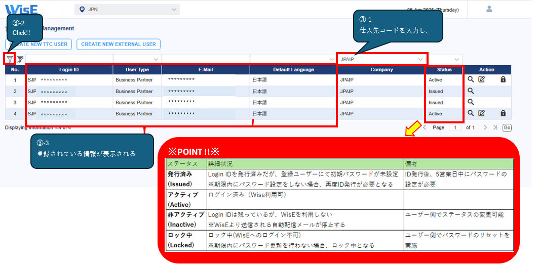The height and width of the screenshot is (265, 538).
Task: Go to the next page arrow
Action: click(485, 127)
